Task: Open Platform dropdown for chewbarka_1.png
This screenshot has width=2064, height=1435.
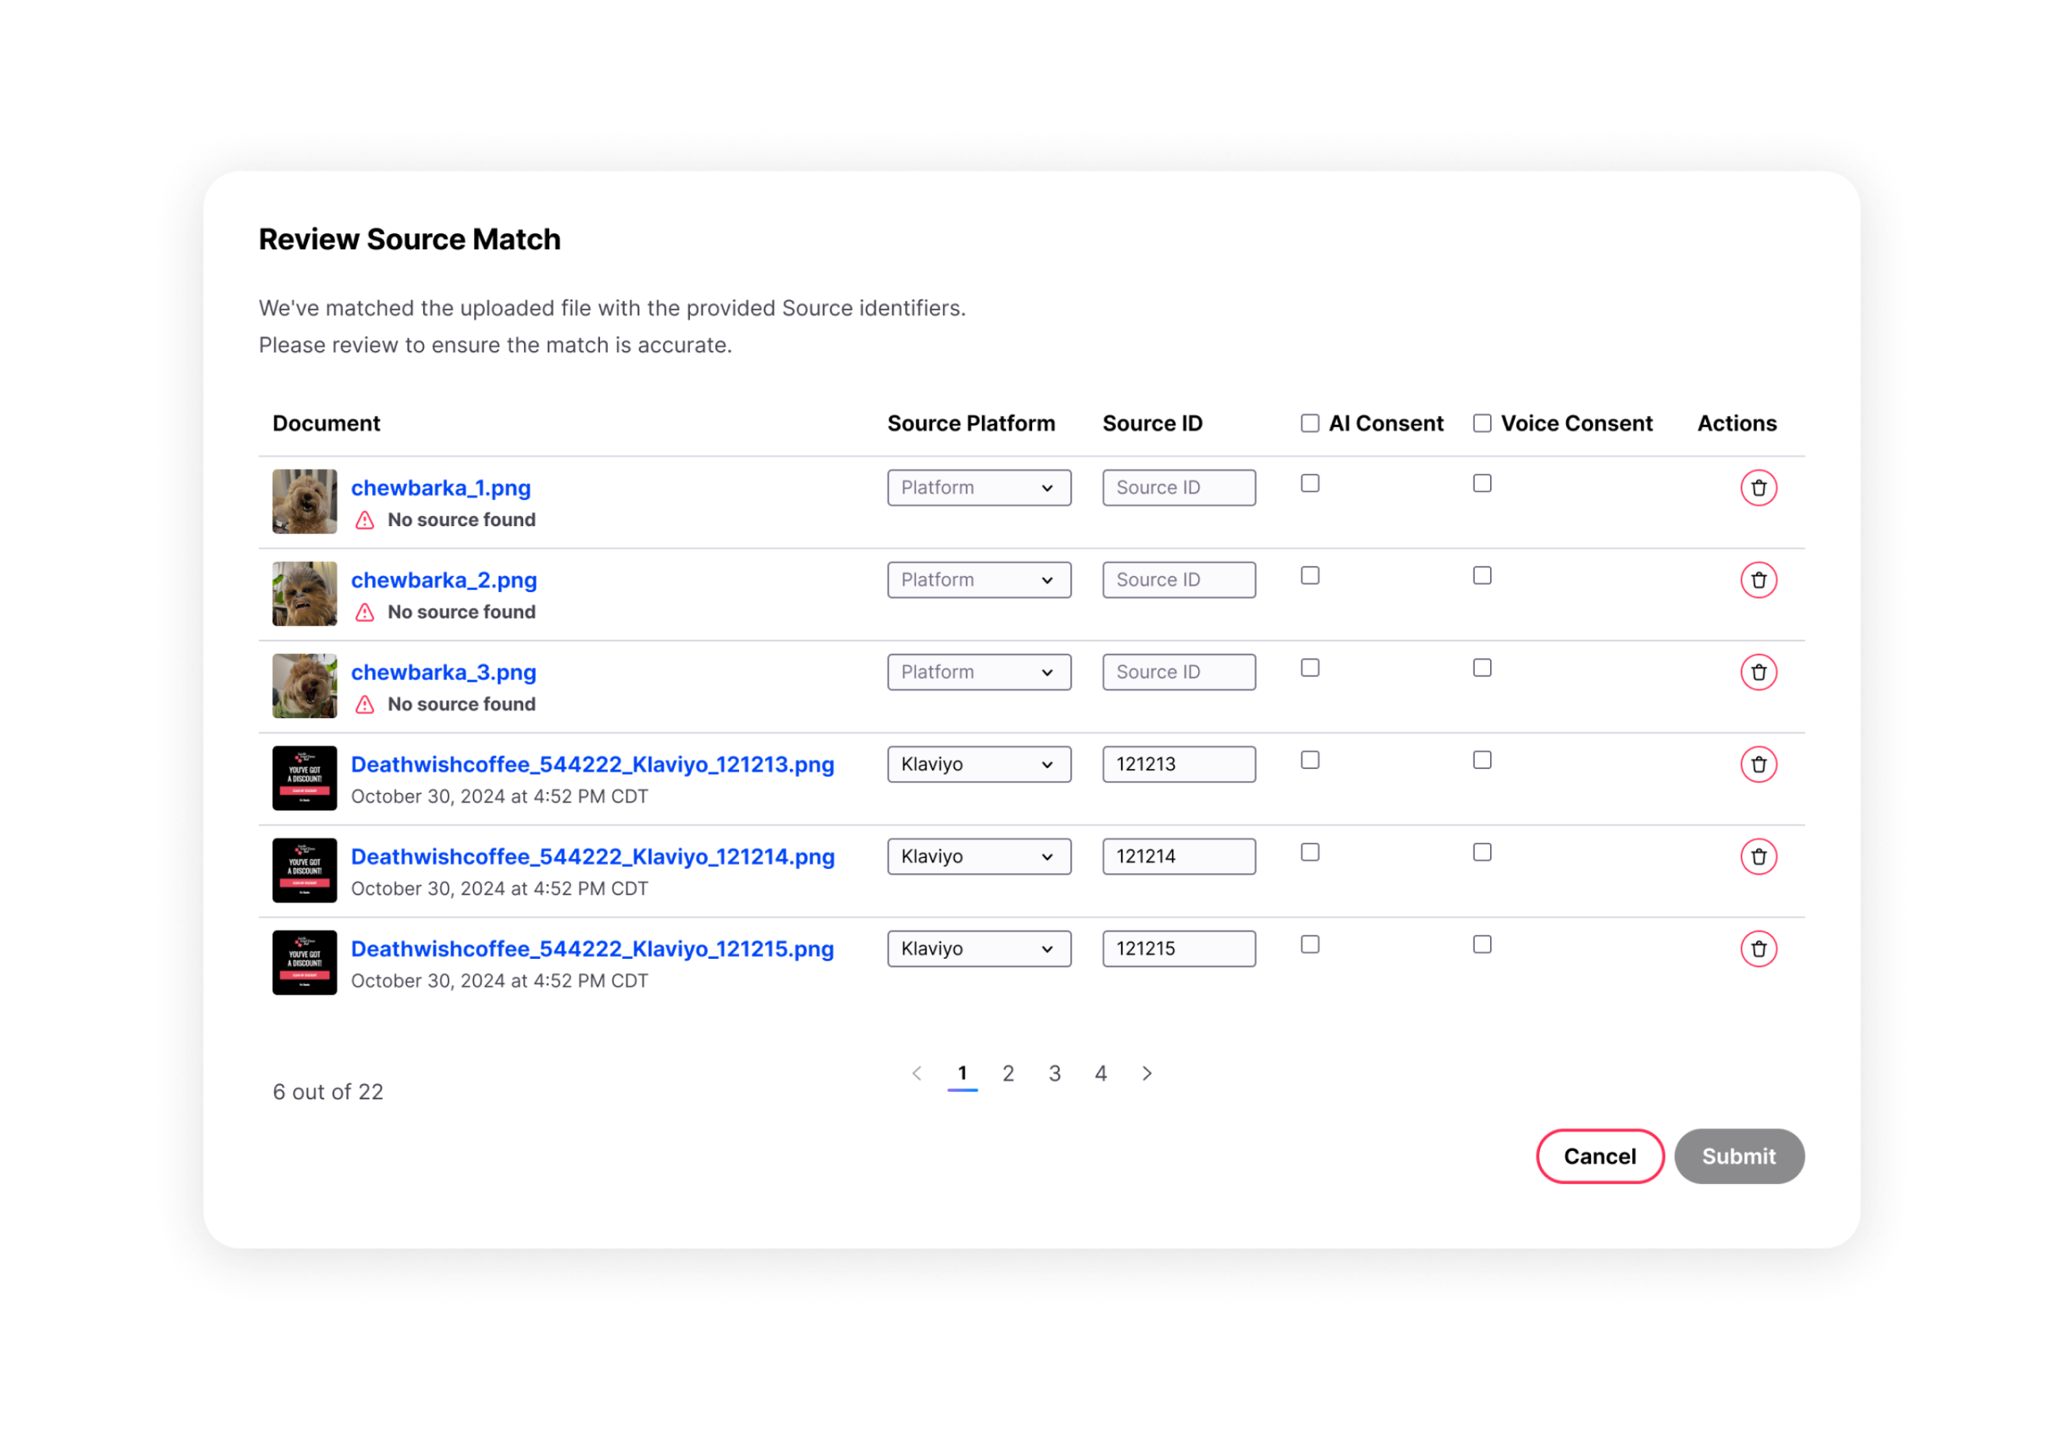Action: 978,488
